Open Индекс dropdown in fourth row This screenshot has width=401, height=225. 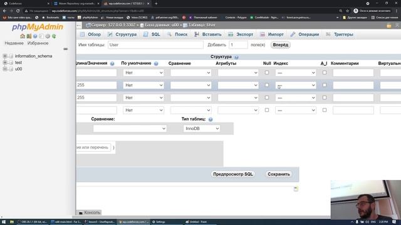(296, 110)
